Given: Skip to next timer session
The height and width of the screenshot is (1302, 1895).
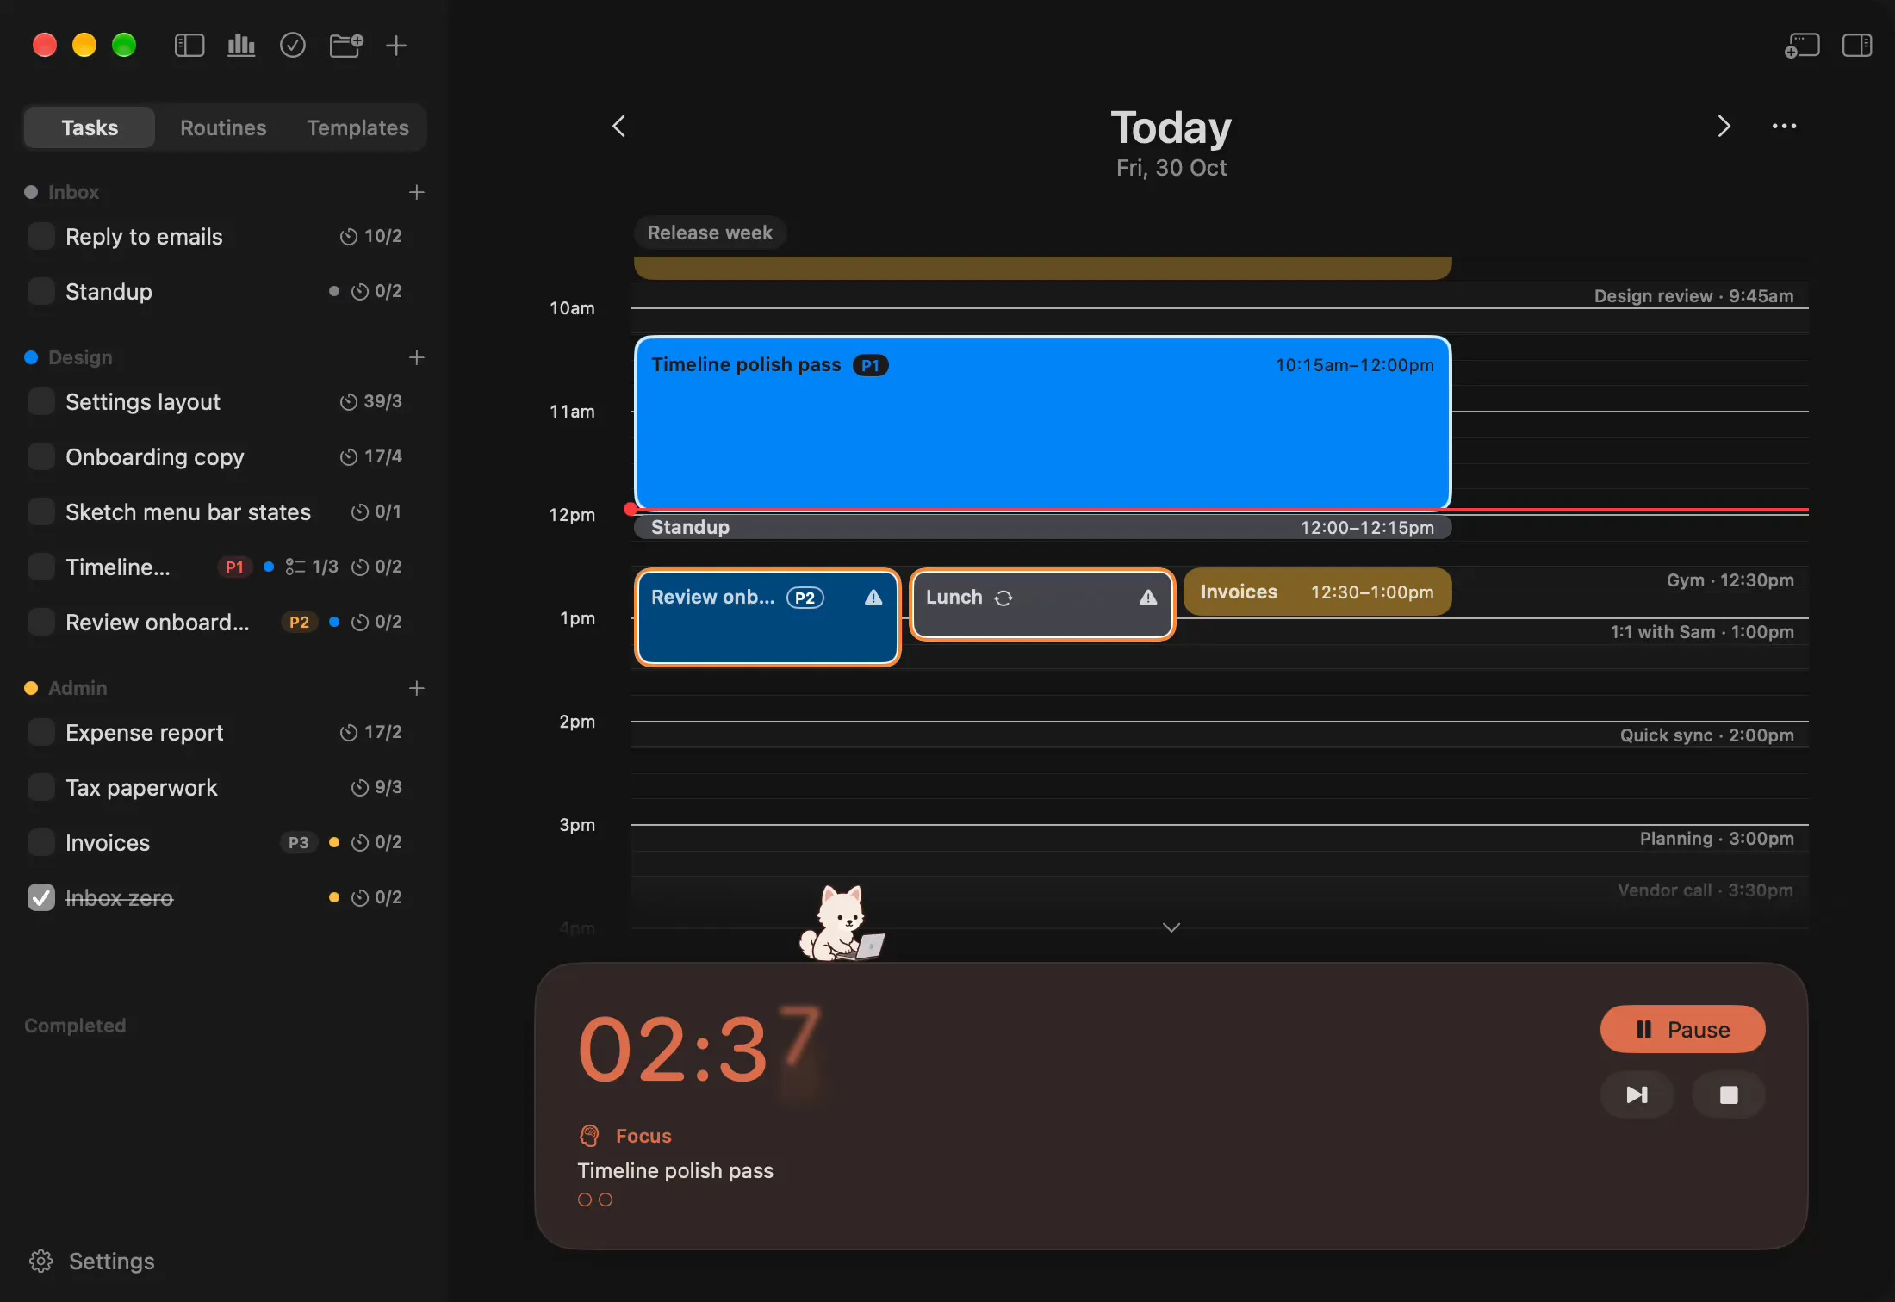Looking at the screenshot, I should 1637,1094.
